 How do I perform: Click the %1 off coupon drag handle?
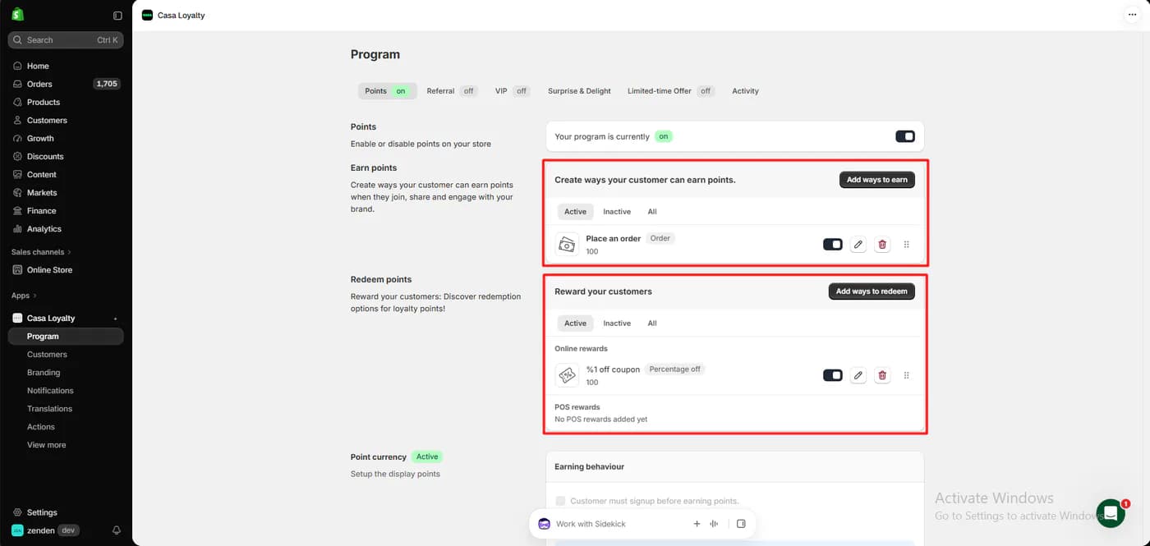(907, 375)
